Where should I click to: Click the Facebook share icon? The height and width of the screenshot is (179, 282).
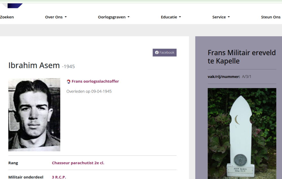157,53
